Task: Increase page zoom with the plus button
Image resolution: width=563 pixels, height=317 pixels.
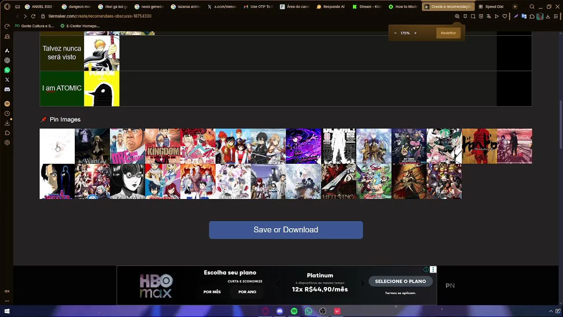Action: (x=415, y=33)
